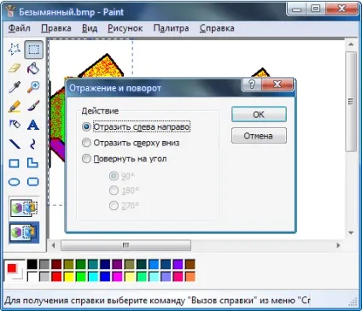The width and height of the screenshot is (362, 311).
Task: Open the Правка menu
Action: [x=56, y=28]
